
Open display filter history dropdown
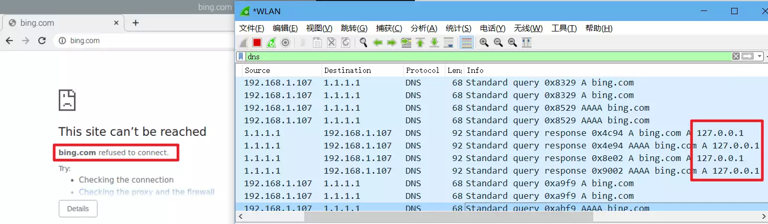click(x=760, y=57)
